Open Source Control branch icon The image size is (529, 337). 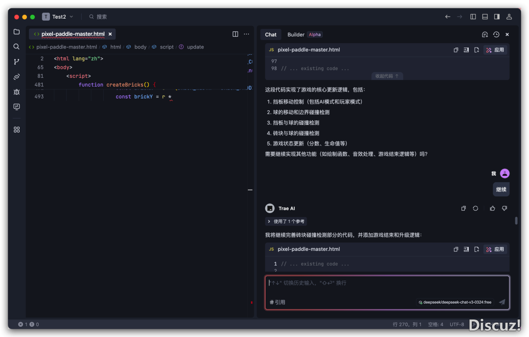pyautogui.click(x=17, y=61)
